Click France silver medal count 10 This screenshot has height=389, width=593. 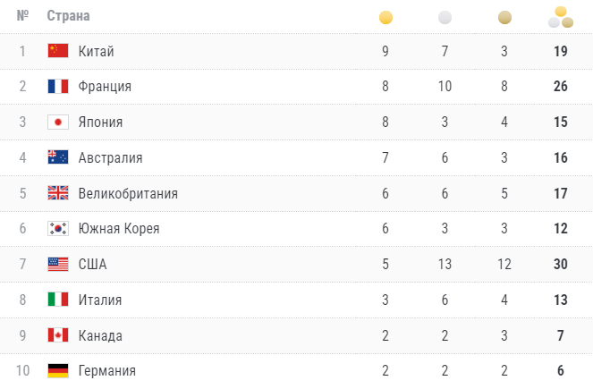coord(445,86)
